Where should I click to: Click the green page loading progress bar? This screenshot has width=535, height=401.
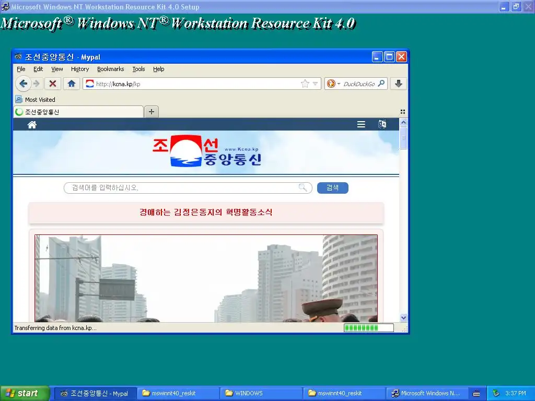tap(368, 328)
